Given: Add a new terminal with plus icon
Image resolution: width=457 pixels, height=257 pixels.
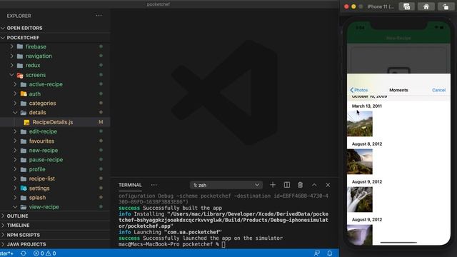Looking at the screenshot, I should tap(273, 185).
